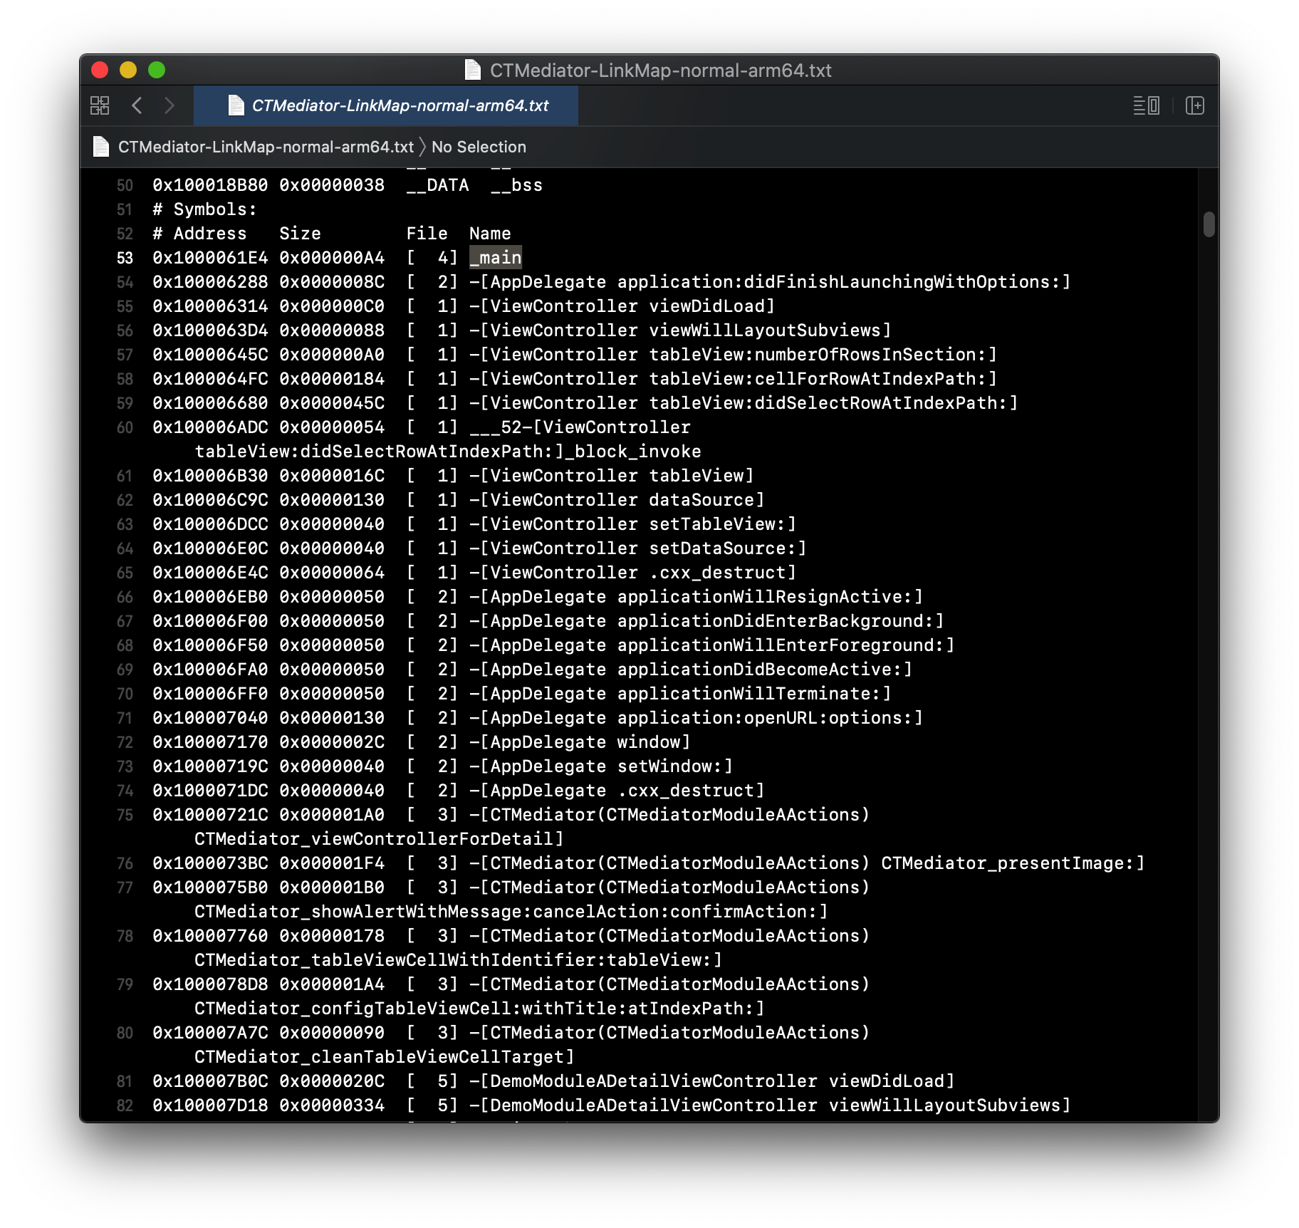
Task: Click 'applicationWillTerminate:]' symbol
Action: coord(754,694)
